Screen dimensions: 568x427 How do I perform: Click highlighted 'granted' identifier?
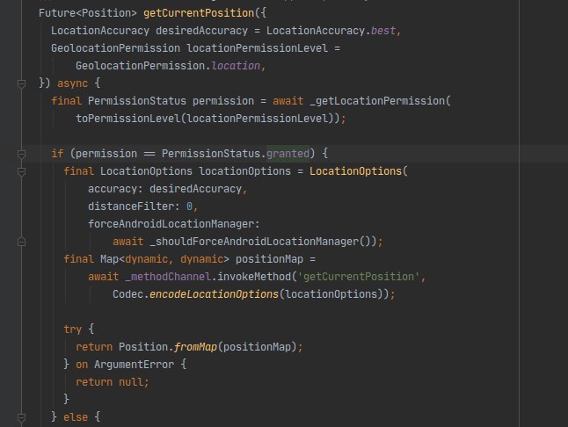point(288,154)
